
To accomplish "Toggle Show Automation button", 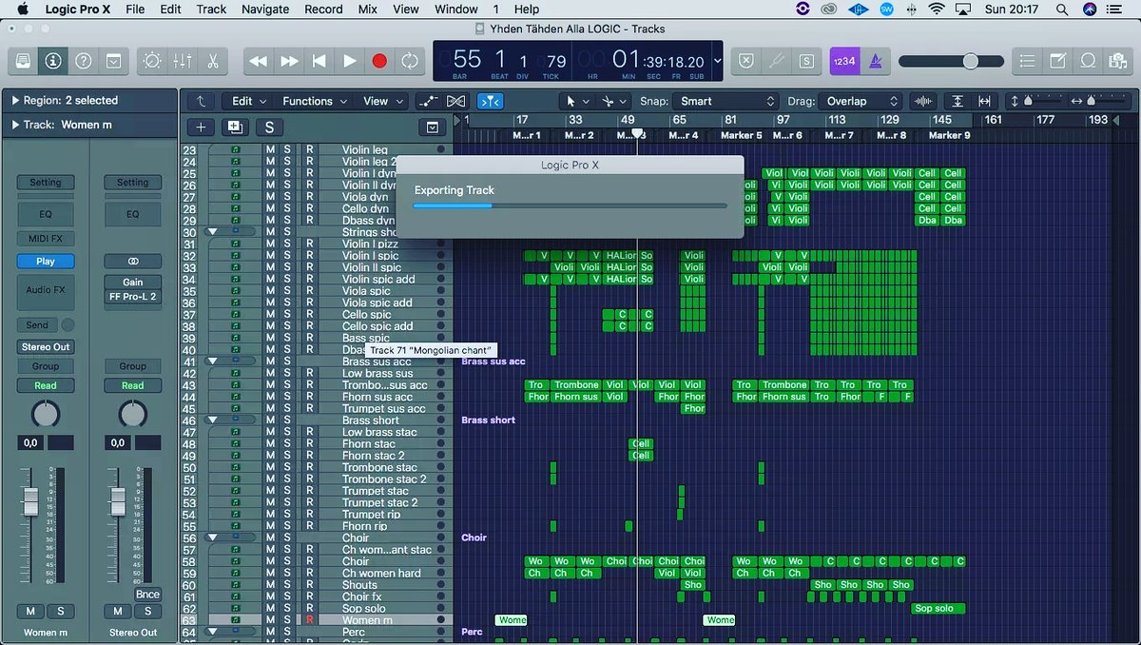I will tap(429, 101).
